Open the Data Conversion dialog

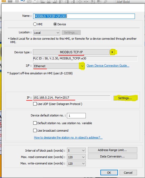coord(113,156)
